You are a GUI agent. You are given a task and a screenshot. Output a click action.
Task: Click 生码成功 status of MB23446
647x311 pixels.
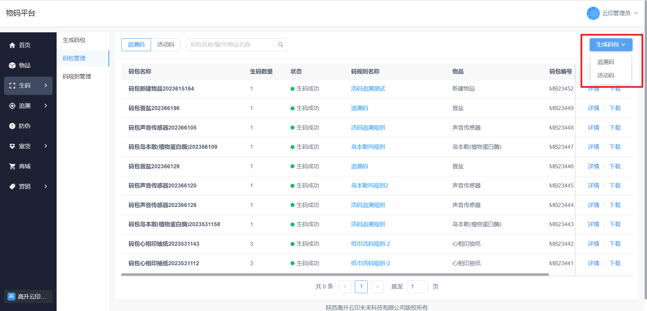coord(305,167)
